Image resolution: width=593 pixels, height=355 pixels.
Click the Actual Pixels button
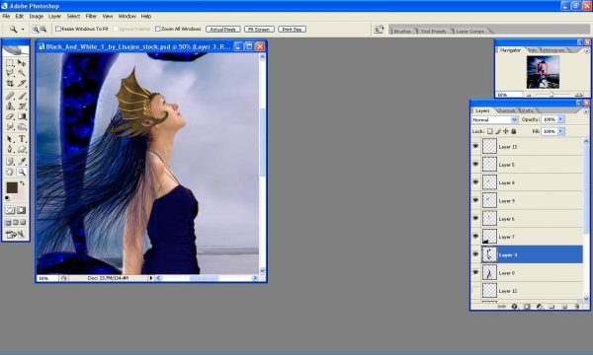pyautogui.click(x=222, y=29)
